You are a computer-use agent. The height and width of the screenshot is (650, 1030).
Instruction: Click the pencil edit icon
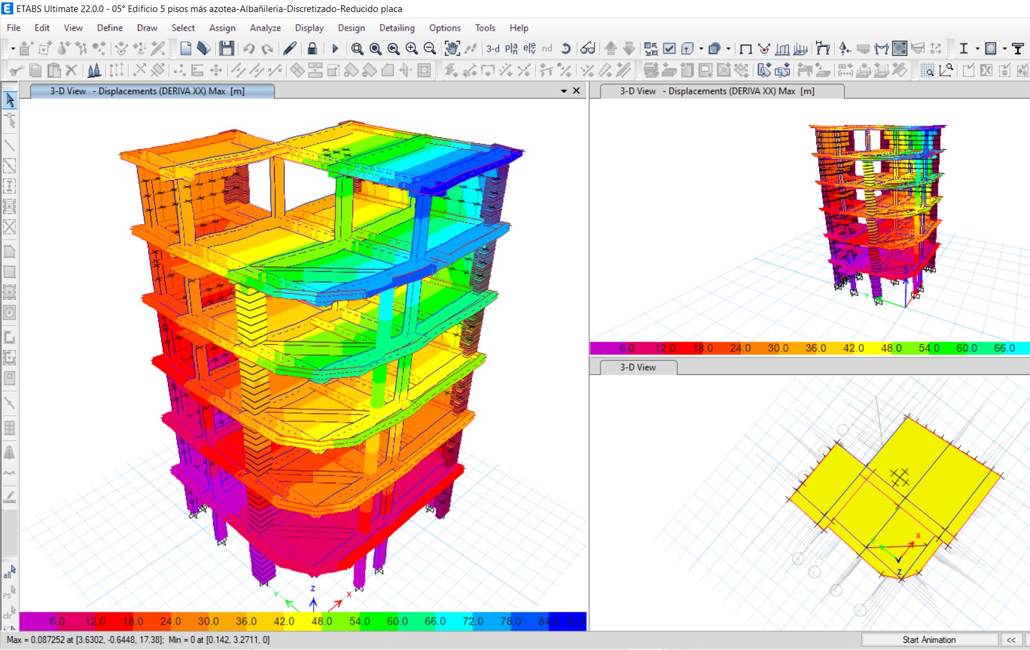pos(290,49)
